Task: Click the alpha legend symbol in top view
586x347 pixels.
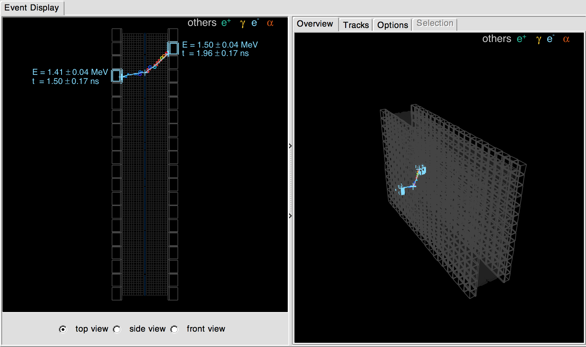Action: pyautogui.click(x=270, y=23)
